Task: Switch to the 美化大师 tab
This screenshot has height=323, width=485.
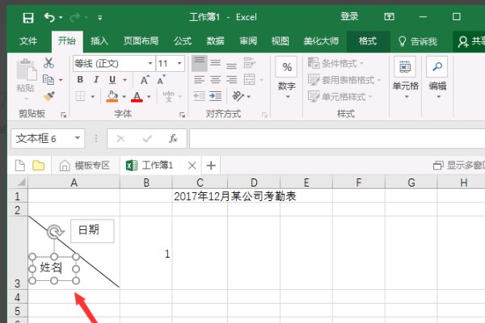Action: [x=321, y=41]
